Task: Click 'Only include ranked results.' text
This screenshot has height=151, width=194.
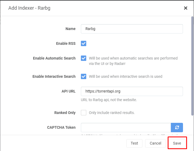Action: [x=112, y=113]
